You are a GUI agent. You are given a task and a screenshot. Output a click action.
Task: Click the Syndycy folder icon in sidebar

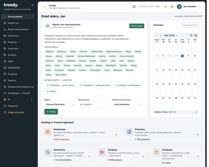point(5,55)
